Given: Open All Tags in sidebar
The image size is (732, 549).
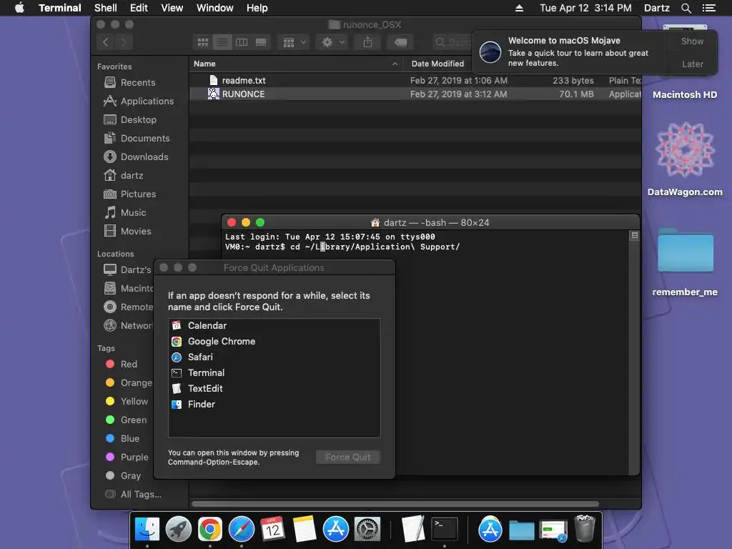Looking at the screenshot, I should click(x=134, y=495).
